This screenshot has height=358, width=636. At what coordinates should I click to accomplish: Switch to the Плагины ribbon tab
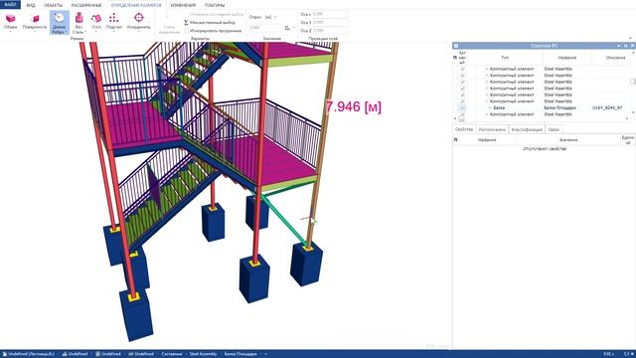(215, 5)
